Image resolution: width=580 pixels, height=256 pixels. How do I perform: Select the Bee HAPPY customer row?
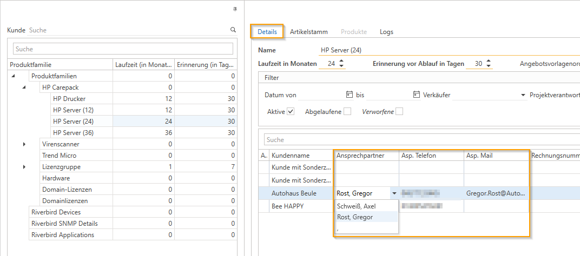289,206
